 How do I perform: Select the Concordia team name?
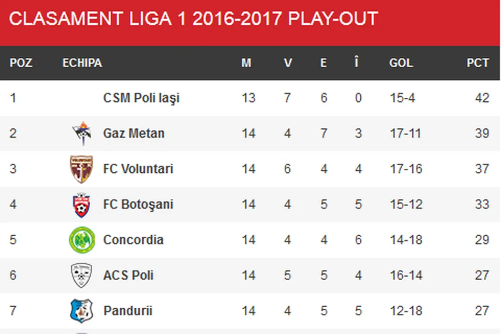tap(133, 240)
